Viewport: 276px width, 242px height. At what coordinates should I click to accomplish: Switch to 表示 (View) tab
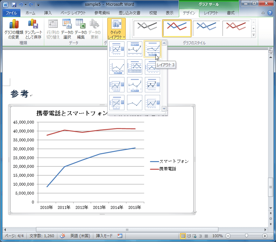(x=169, y=13)
